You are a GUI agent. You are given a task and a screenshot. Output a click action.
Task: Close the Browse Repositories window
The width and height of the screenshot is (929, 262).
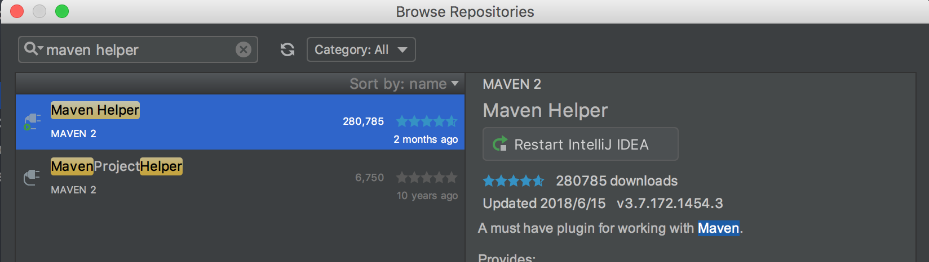click(x=17, y=11)
